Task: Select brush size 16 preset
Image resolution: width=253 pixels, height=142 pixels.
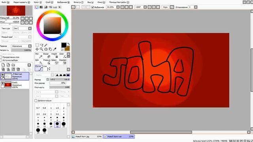Action: coord(57,125)
